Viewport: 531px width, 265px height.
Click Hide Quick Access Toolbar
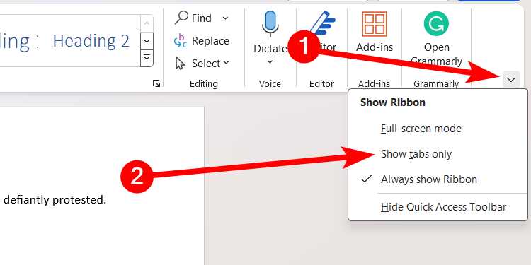(x=443, y=207)
